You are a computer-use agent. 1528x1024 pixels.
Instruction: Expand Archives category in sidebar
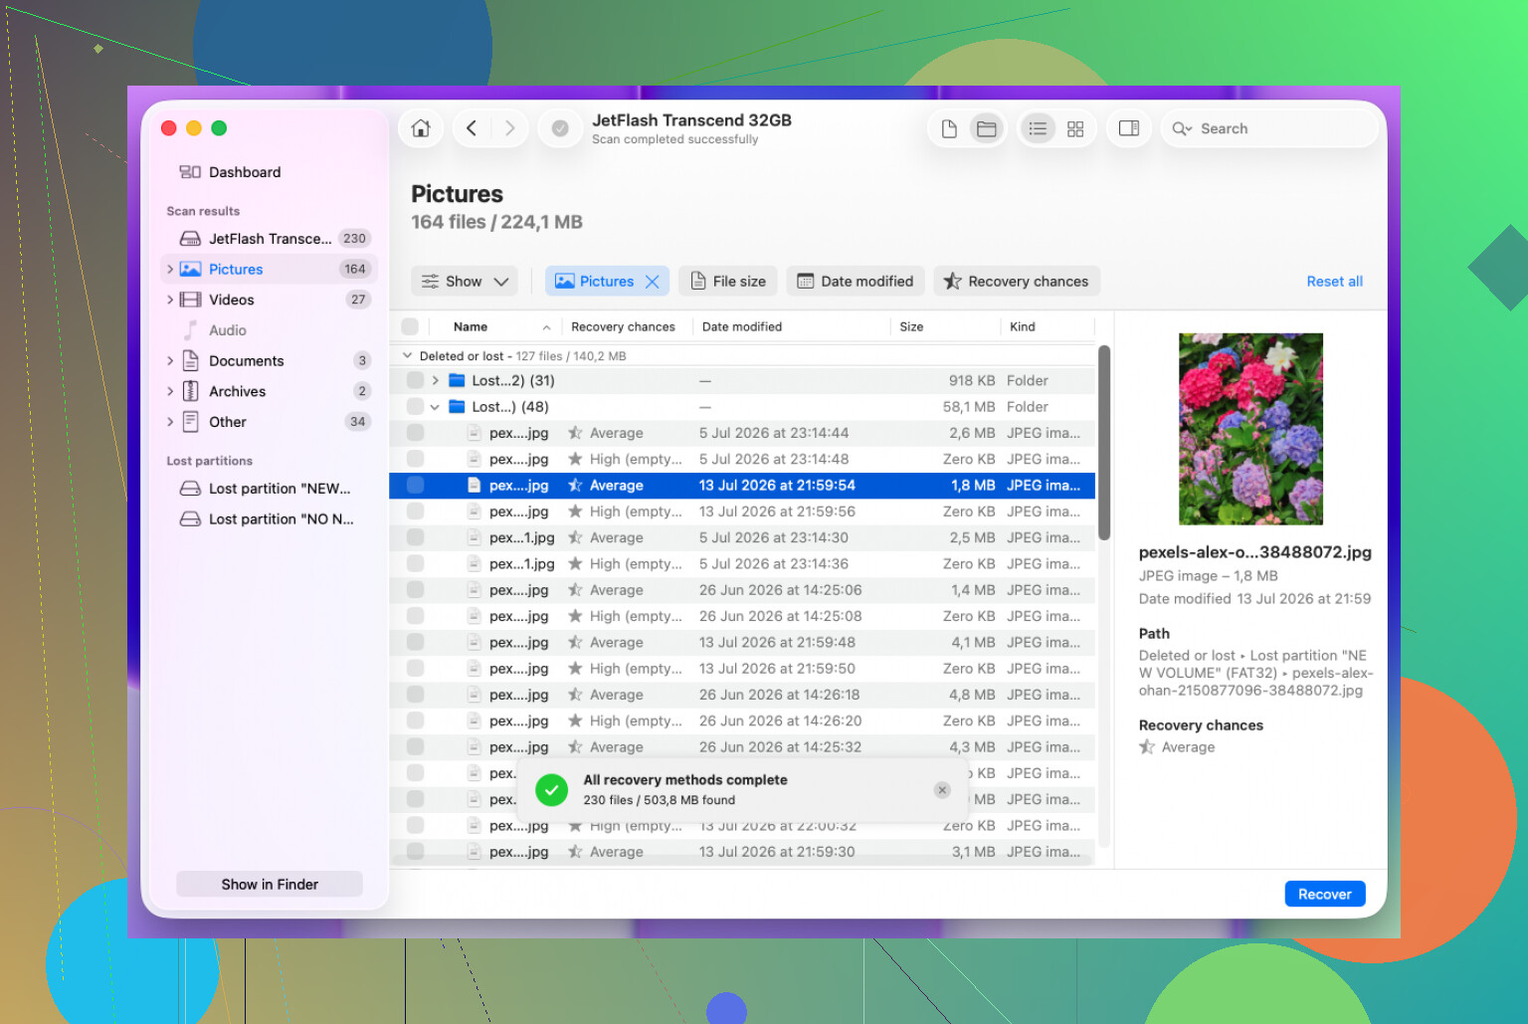pyautogui.click(x=170, y=392)
